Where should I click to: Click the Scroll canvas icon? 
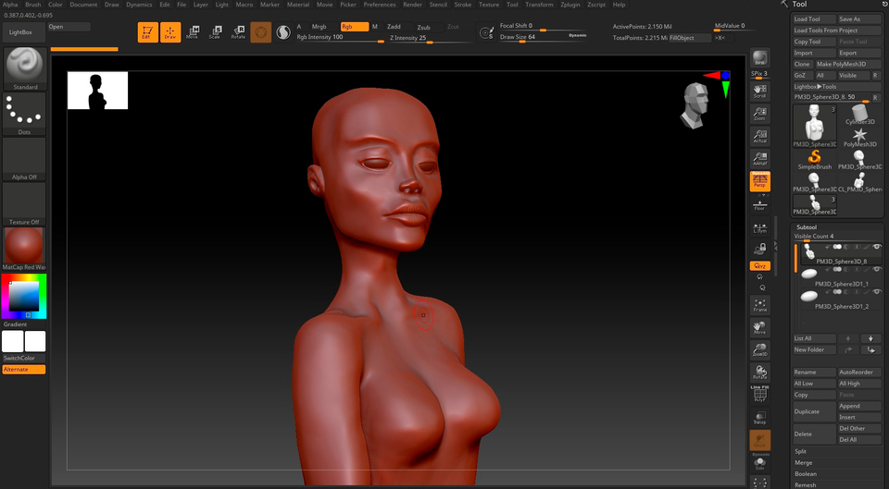pos(759,91)
